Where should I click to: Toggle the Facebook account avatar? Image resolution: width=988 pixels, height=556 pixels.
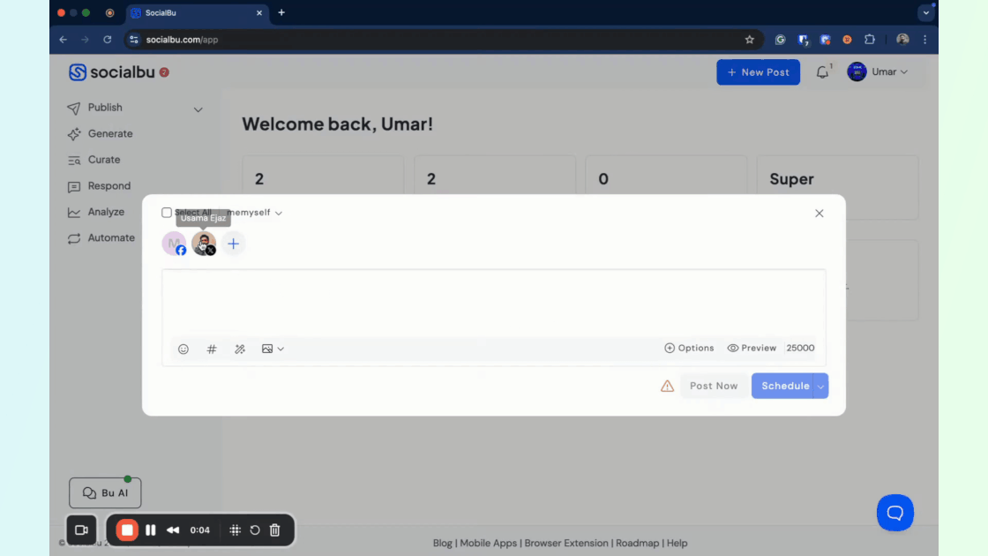coord(174,244)
